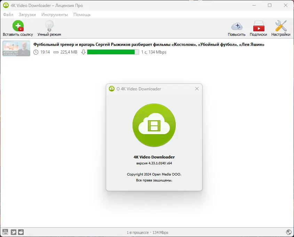Image resolution: width=294 pixels, height=237 pixels.
Task: Click the video thumbnail of the downloading item
Action: click(x=16, y=48)
